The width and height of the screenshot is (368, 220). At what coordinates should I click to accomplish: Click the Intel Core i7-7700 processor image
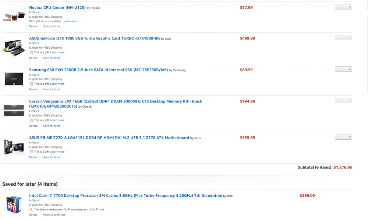[13, 205]
